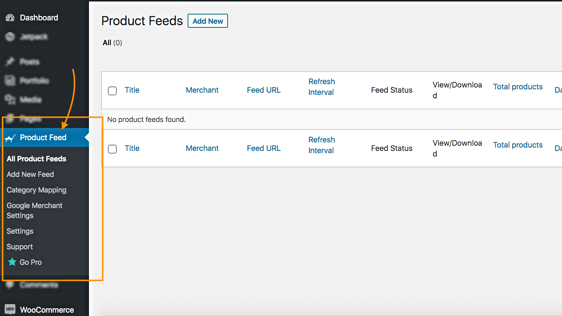562x316 pixels.
Task: Click the Product Feed chart icon
Action: click(x=10, y=138)
